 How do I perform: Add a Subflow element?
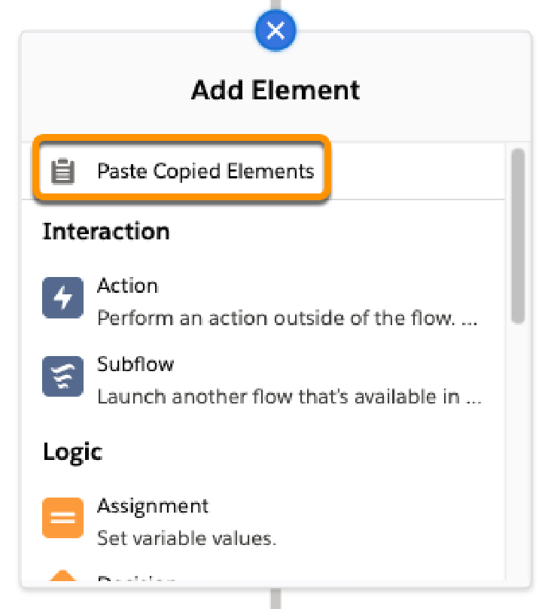[x=135, y=364]
